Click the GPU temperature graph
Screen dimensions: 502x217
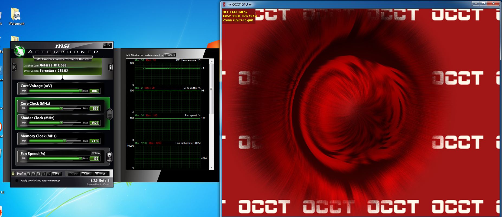point(167,74)
